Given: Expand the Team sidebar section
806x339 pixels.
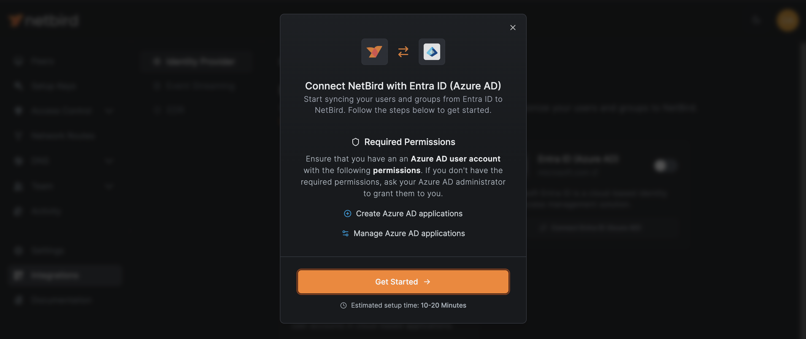Looking at the screenshot, I should coord(109,186).
